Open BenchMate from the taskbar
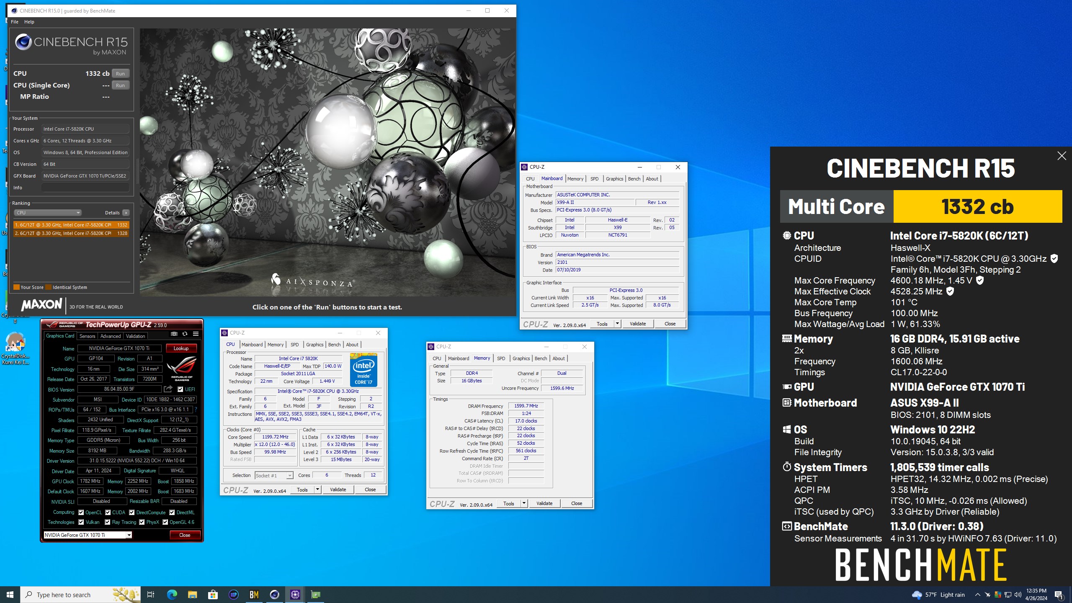Screen dimensions: 1072x603 point(254,595)
